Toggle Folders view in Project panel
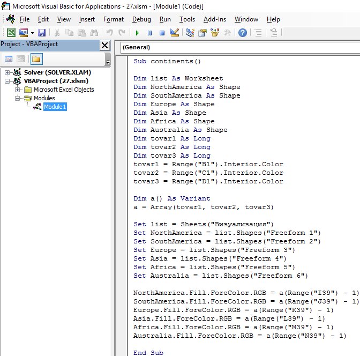 36,59
